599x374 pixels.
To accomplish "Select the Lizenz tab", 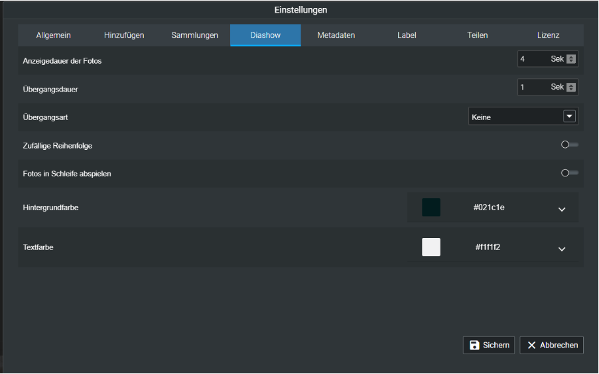I will click(x=548, y=35).
